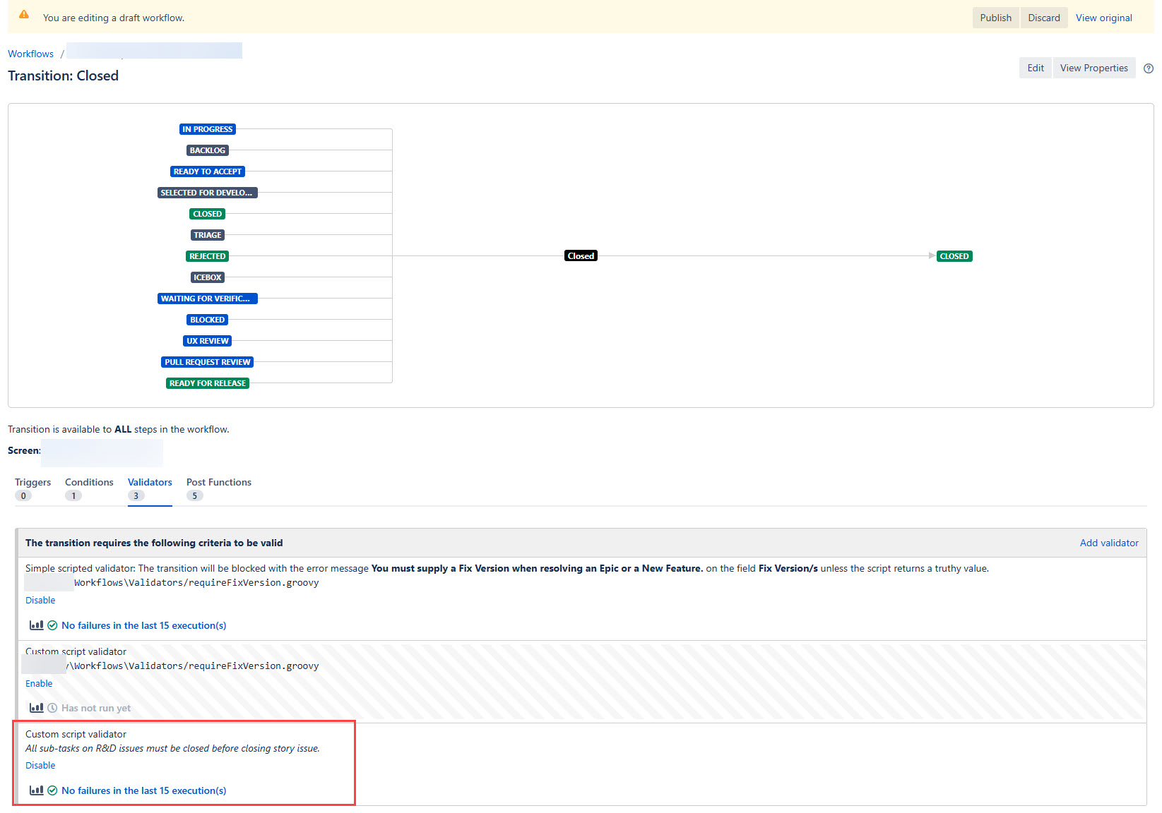
Task: Click the Add validator link
Action: click(1108, 543)
